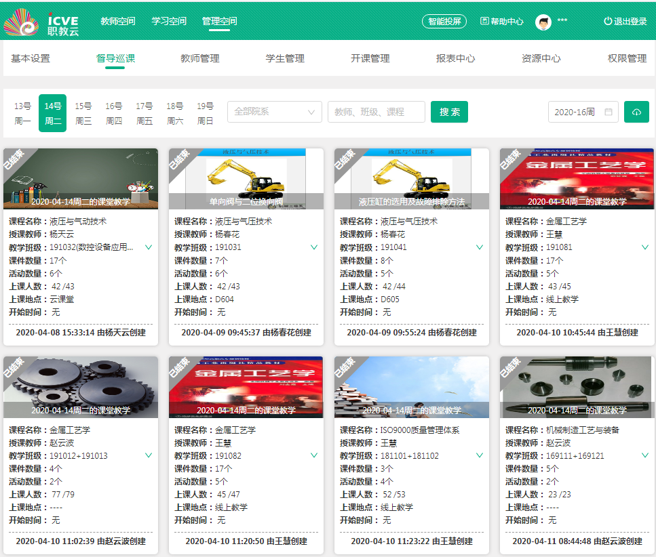
Task: Click creation note 2020-04-10 10:45:44 由王慧创建
Action: click(577, 333)
